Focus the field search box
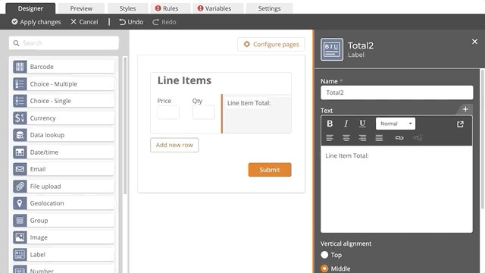The width and height of the screenshot is (485, 273). tap(64, 43)
